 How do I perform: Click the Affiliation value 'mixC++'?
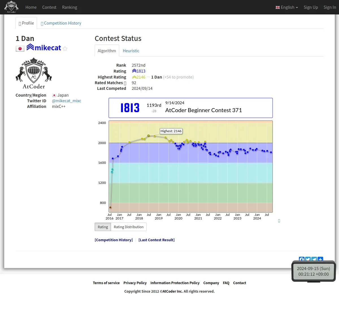[59, 106]
